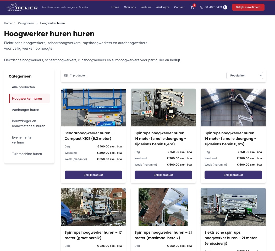Go to Home in the breadcrumb
This screenshot has height=251, width=275.
coord(8,23)
